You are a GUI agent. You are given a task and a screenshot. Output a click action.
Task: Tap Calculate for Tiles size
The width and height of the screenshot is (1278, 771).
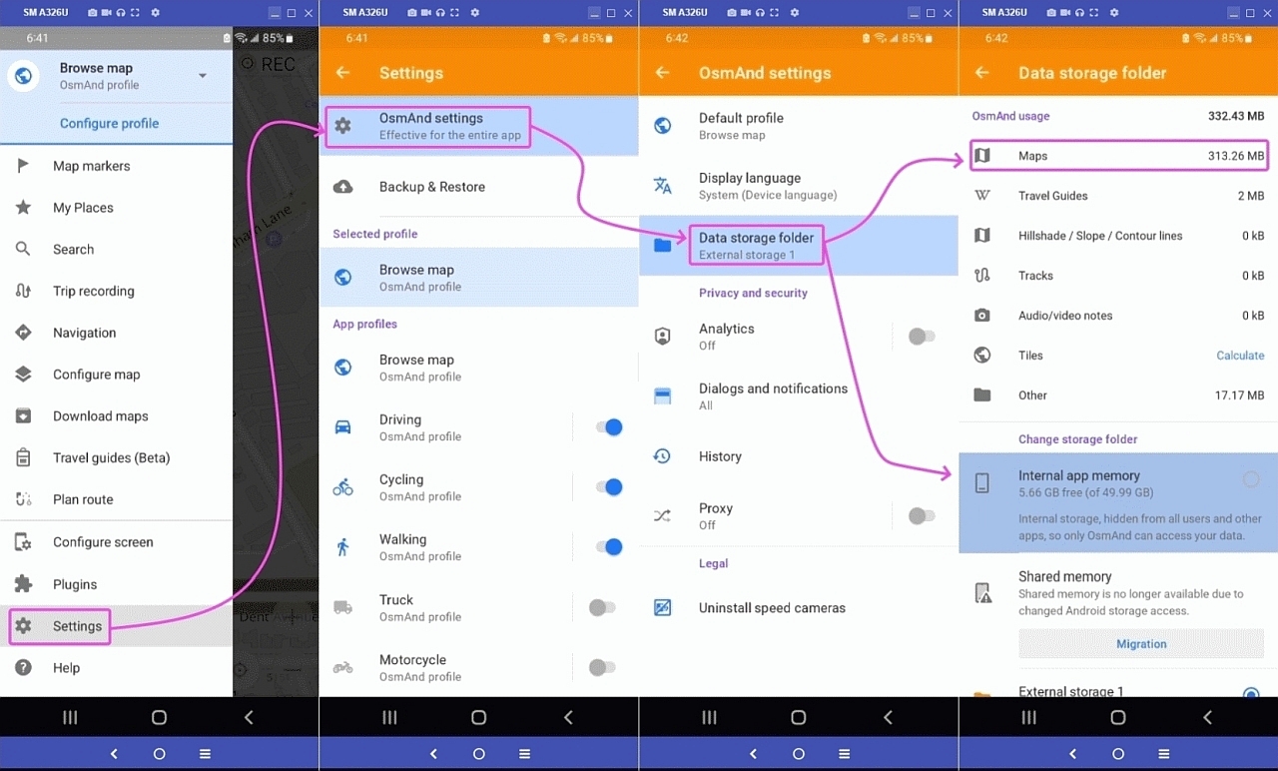tap(1240, 356)
